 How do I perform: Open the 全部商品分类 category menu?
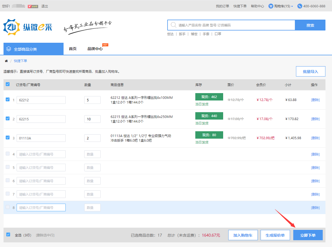(x=33, y=49)
